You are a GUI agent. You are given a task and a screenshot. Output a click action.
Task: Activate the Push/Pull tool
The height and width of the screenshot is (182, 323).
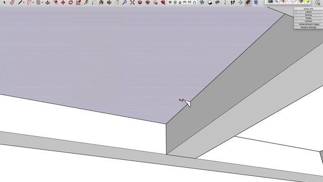[47, 3]
